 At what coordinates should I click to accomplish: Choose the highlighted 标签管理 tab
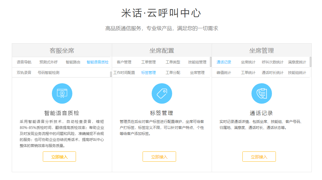148,72
